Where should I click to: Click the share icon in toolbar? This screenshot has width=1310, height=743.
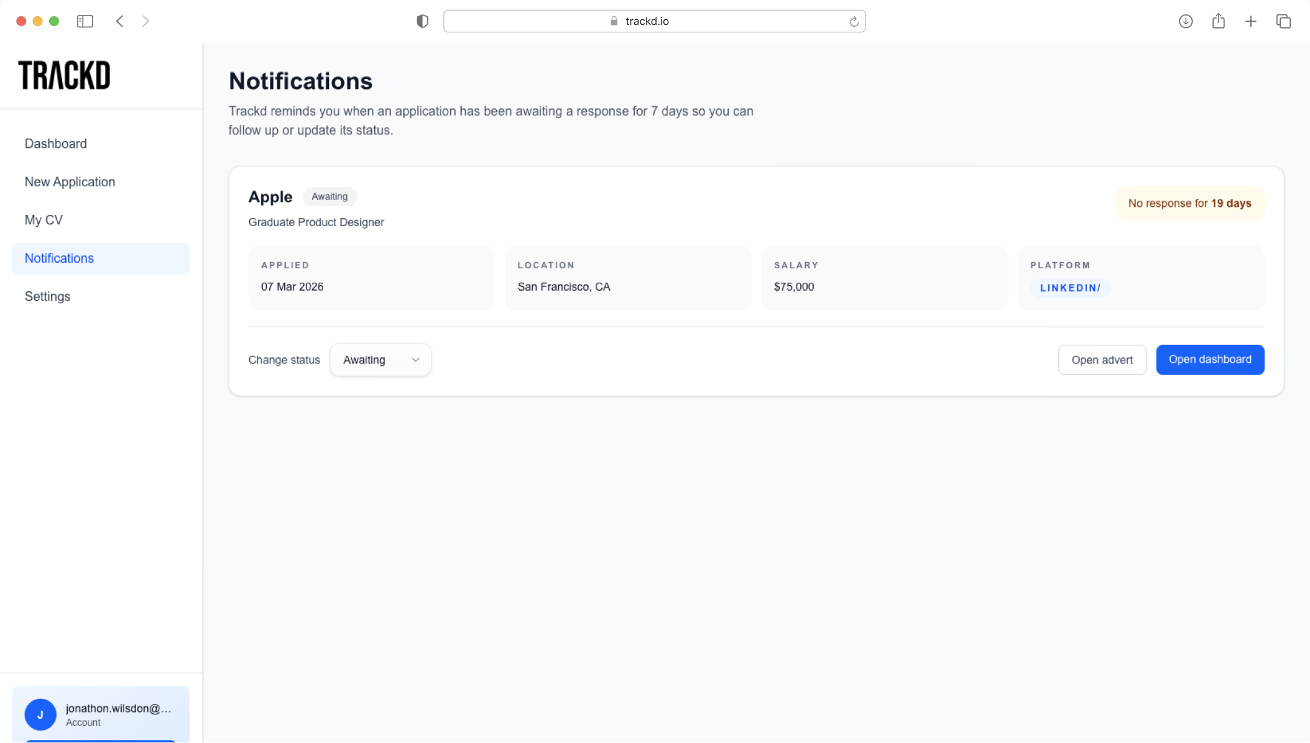1218,21
